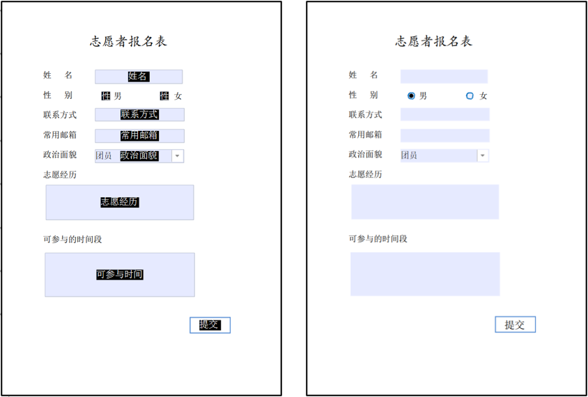Click the 提交 button in left form
588x397 pixels.
click(x=210, y=325)
